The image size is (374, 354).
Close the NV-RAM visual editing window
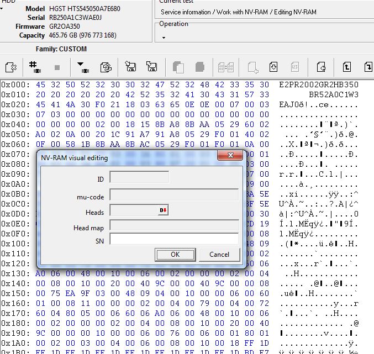click(x=230, y=155)
